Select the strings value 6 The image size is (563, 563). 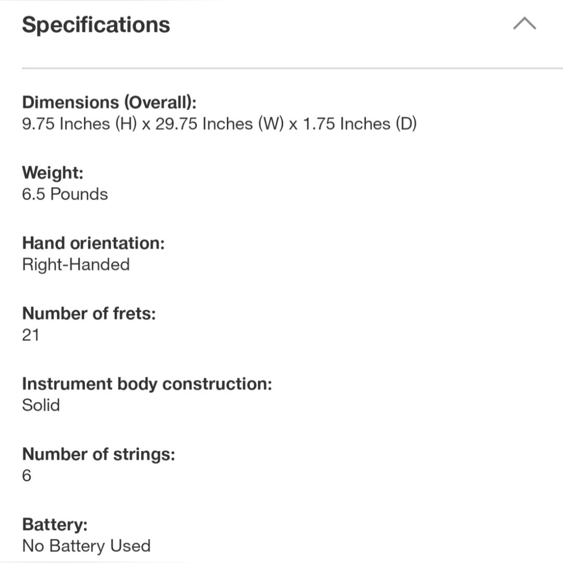(26, 476)
